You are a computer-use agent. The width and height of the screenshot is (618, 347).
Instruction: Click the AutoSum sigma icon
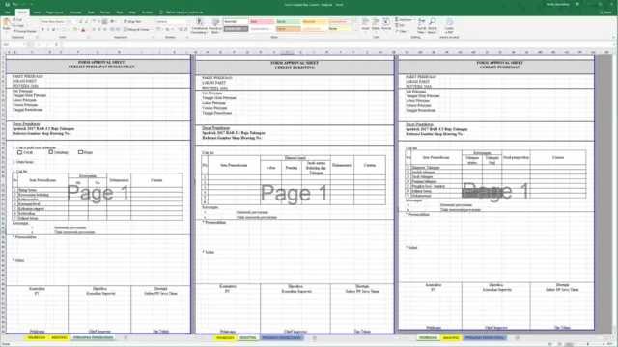tap(397, 19)
